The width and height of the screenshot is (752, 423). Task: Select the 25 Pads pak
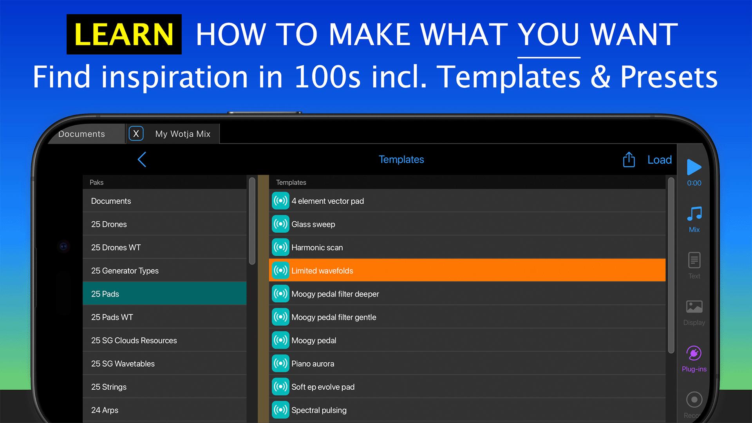click(x=164, y=294)
